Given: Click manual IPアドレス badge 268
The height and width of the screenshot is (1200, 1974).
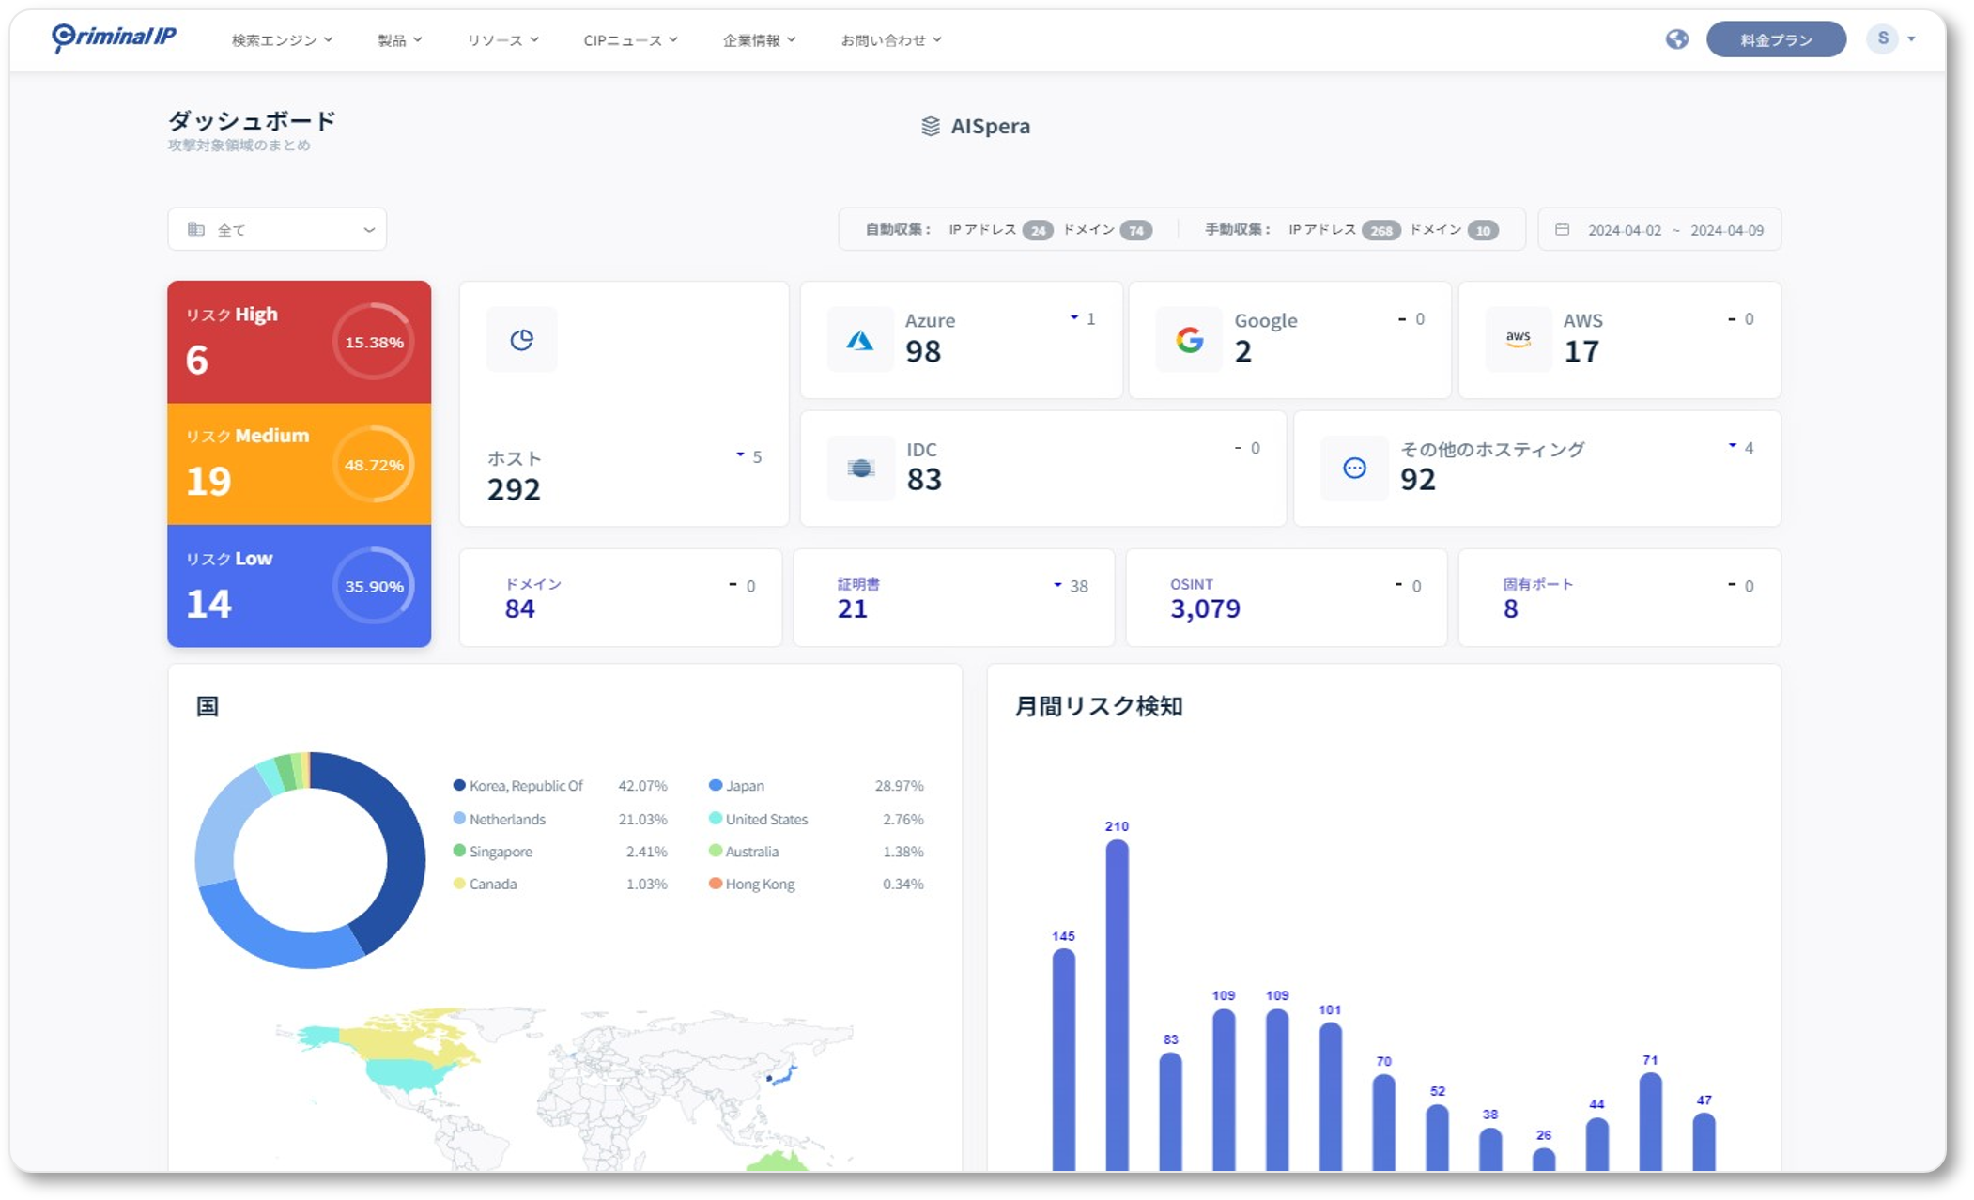Looking at the screenshot, I should (x=1380, y=230).
